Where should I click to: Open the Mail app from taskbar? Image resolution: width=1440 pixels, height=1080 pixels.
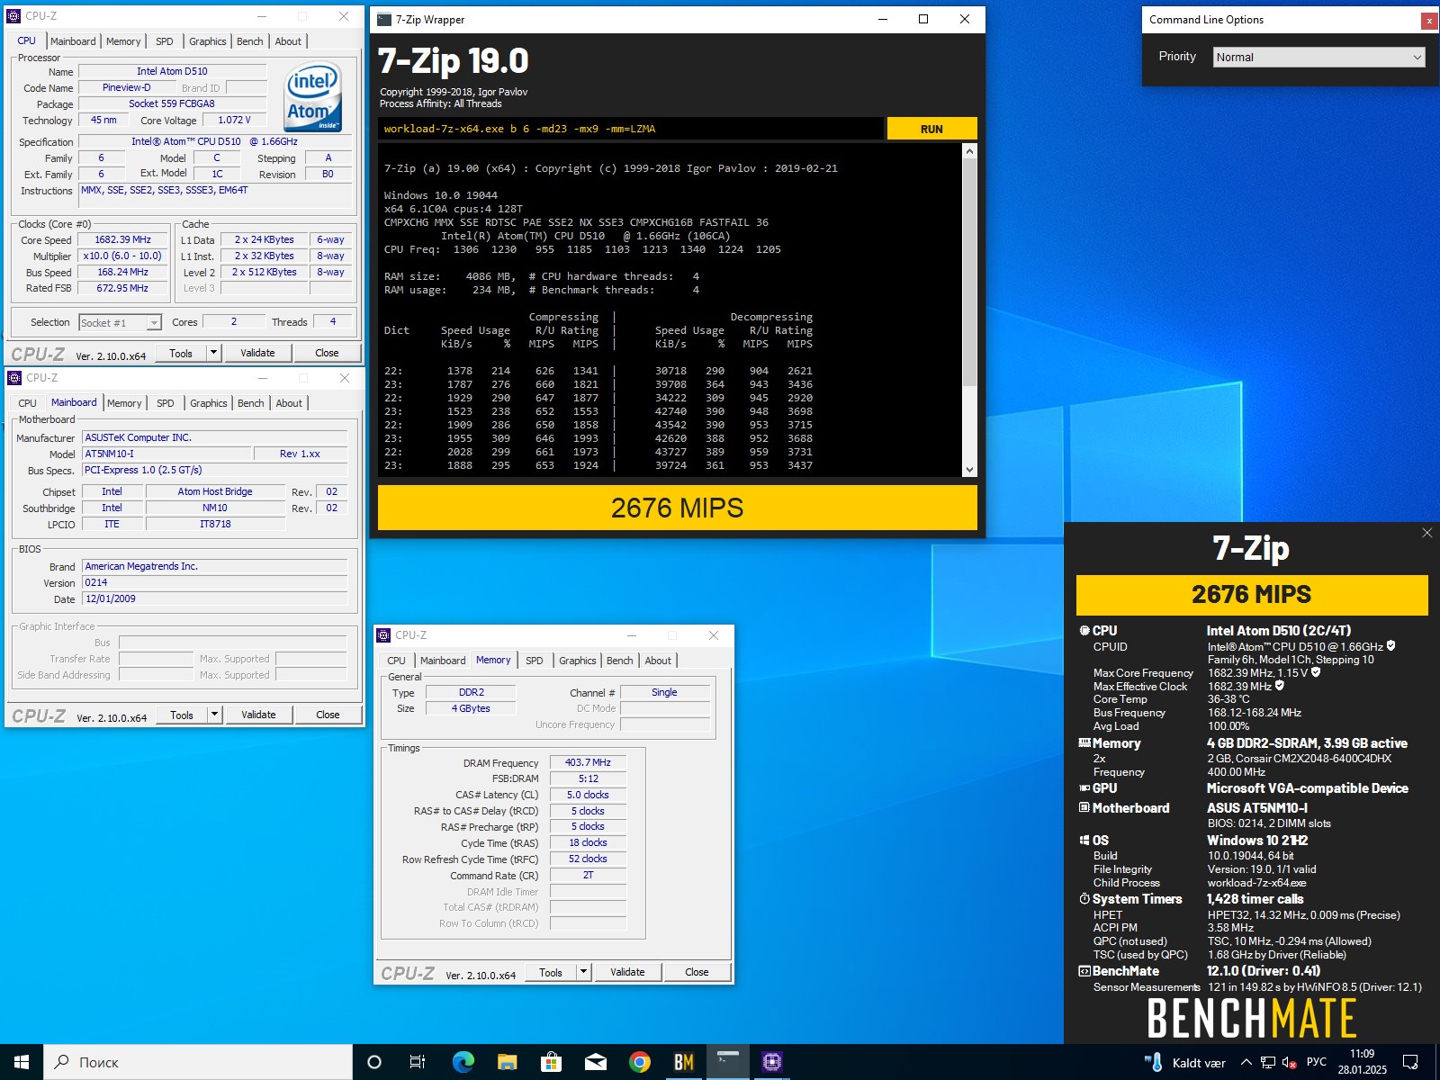click(595, 1062)
